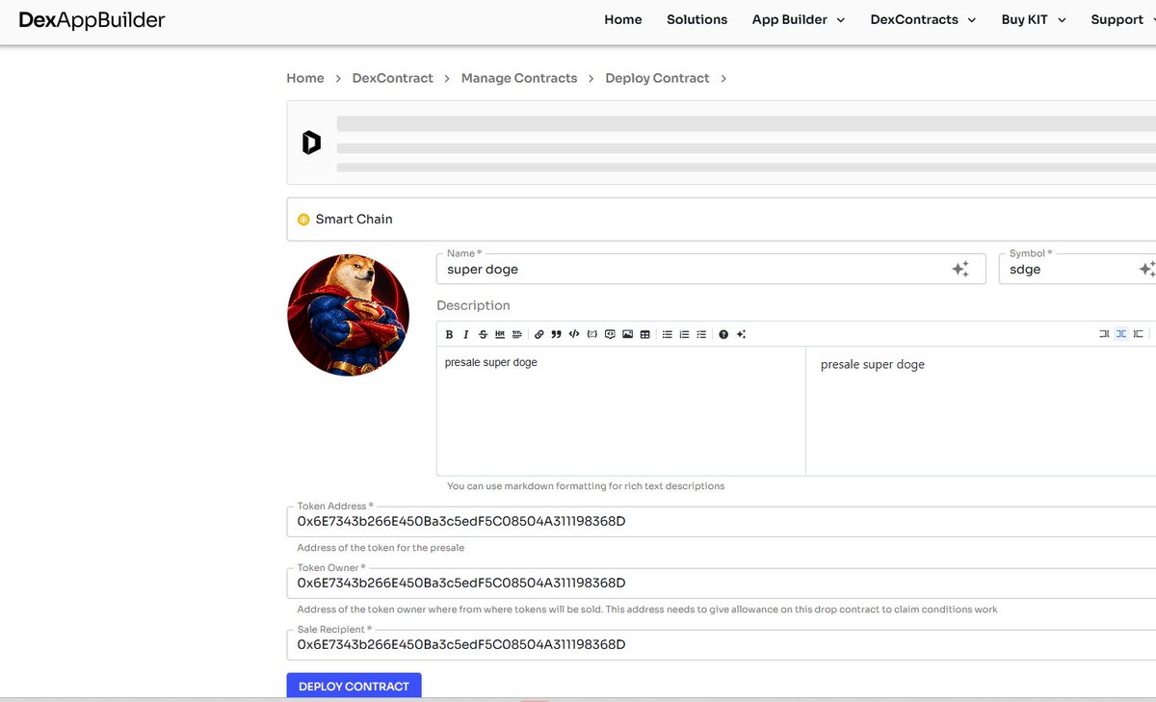1156x702 pixels.
Task: Expand the DexContracts dropdown menu
Action: [x=923, y=19]
